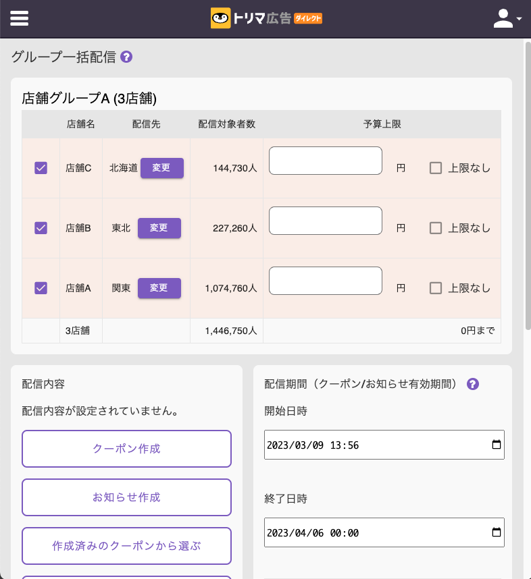This screenshot has width=531, height=579.
Task: Uncheck the 店舗B row checkbox
Action: click(x=41, y=228)
